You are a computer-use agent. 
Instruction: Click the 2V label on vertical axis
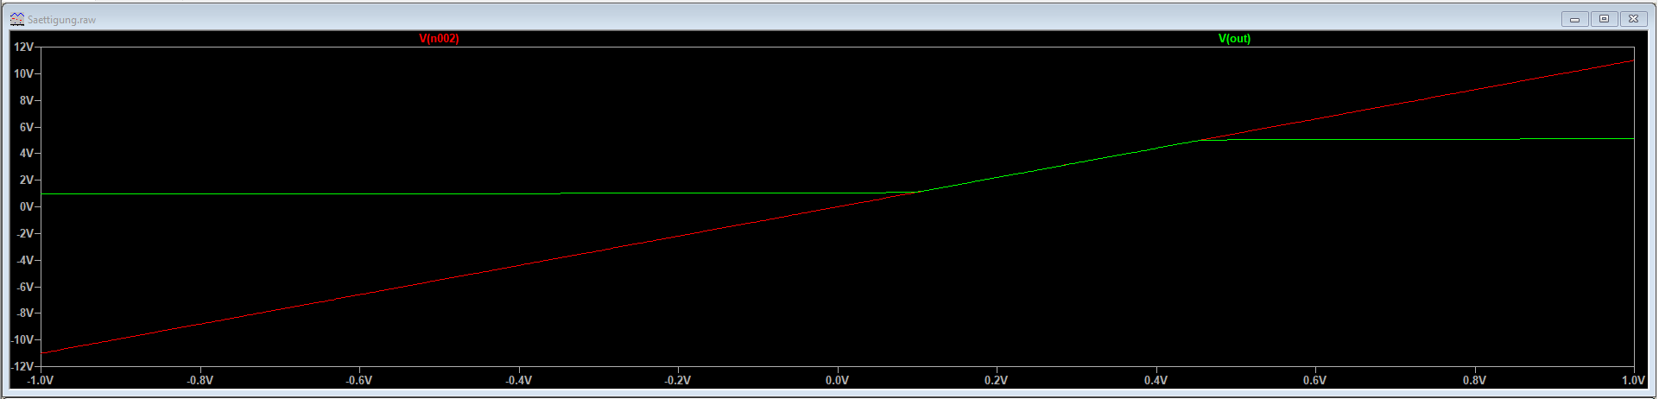[x=27, y=180]
